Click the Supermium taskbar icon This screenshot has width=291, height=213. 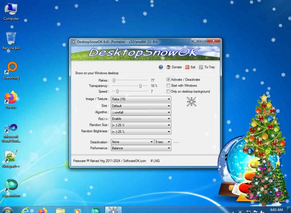[96, 210]
